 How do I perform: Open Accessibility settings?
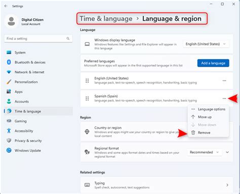38,131
